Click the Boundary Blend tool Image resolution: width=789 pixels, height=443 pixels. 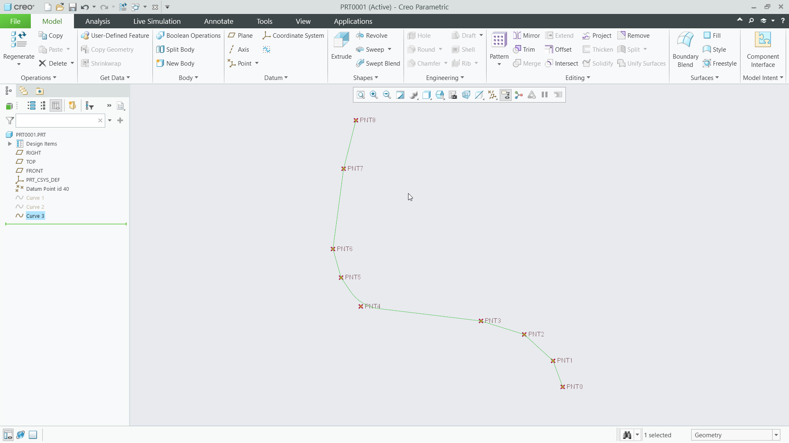(685, 50)
